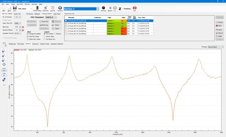Image resolution: width=226 pixels, height=137 pixels.
Task: Click the Report toolbar icon
Action: pyautogui.click(x=110, y=9)
